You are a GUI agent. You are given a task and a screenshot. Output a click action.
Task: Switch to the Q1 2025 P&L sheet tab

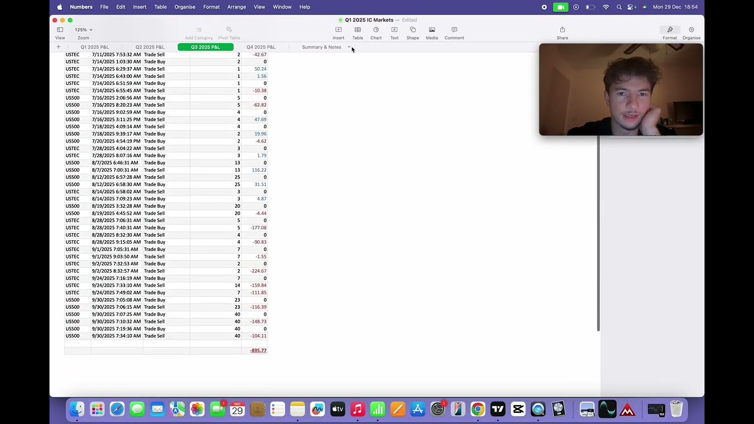[94, 47]
